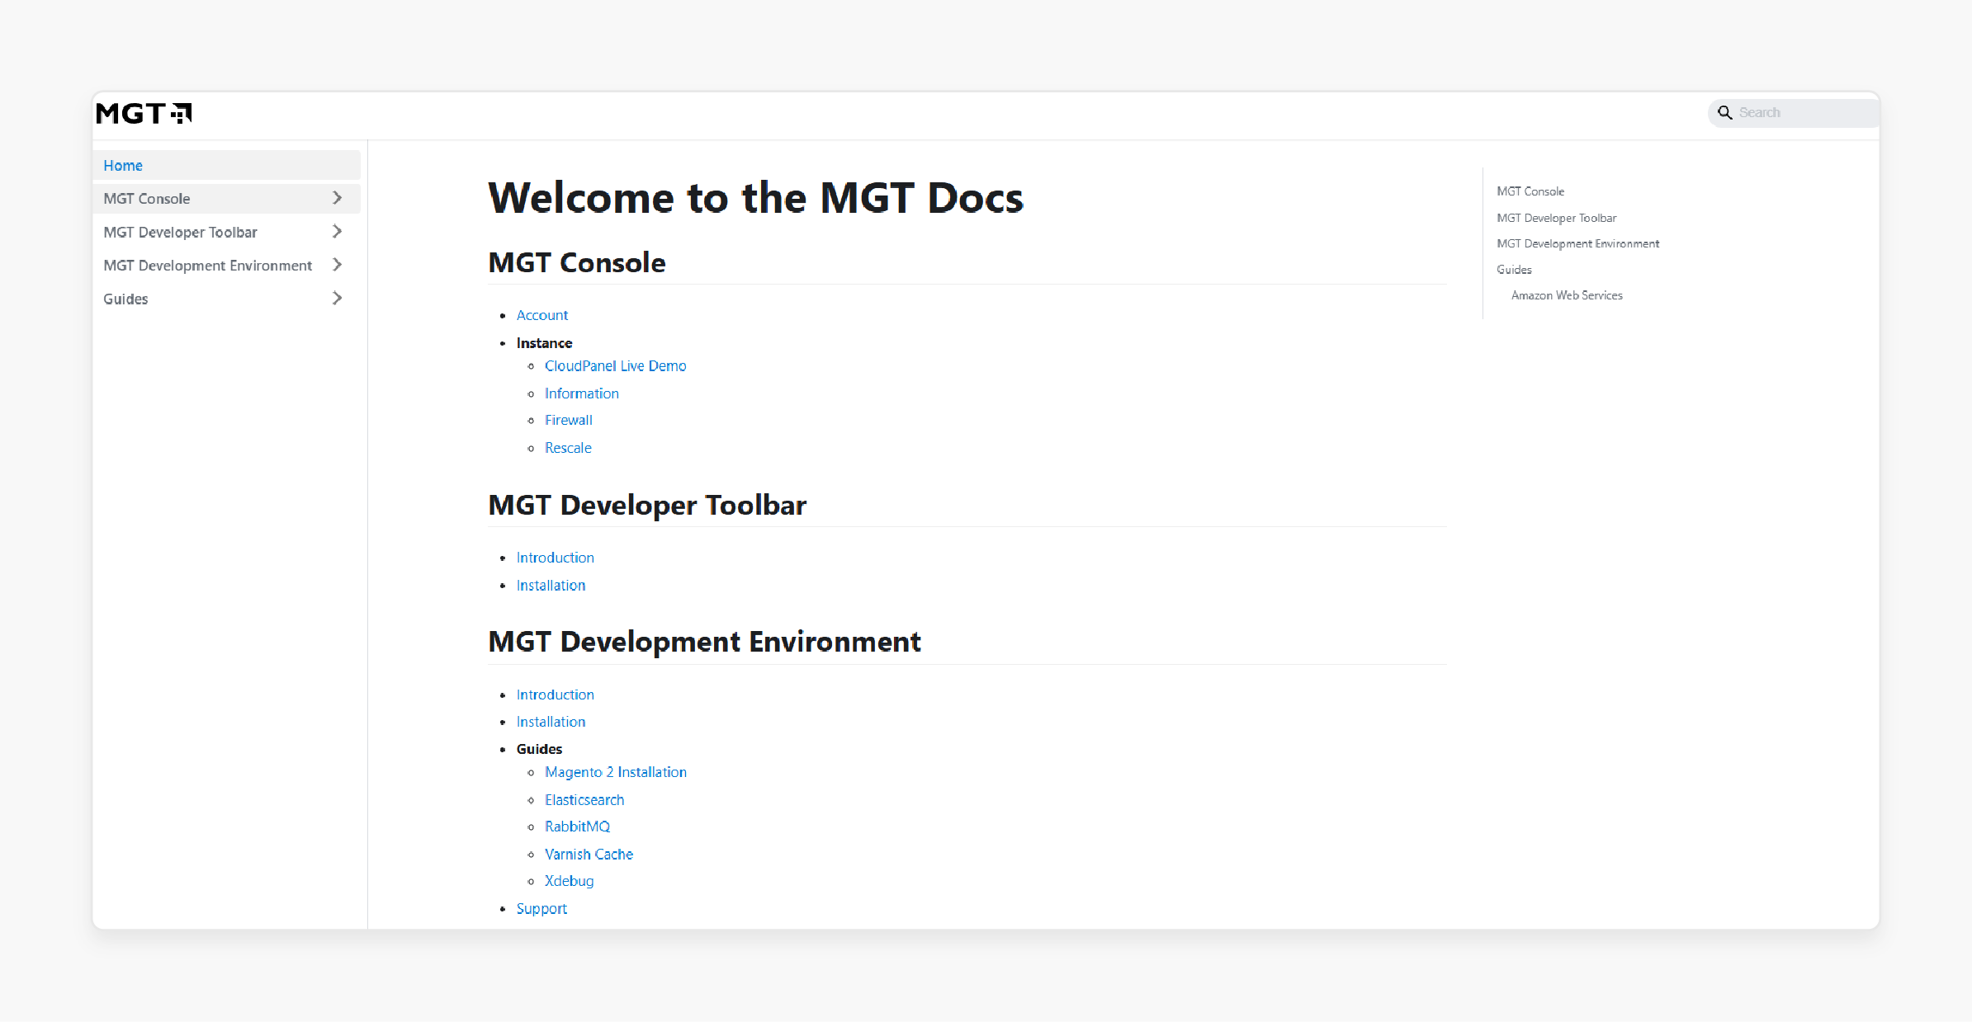This screenshot has width=1972, height=1022.
Task: Open the CloudPanel Live Demo link
Action: (x=615, y=365)
